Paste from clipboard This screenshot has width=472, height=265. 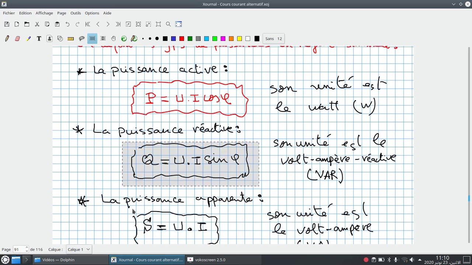pos(57,24)
